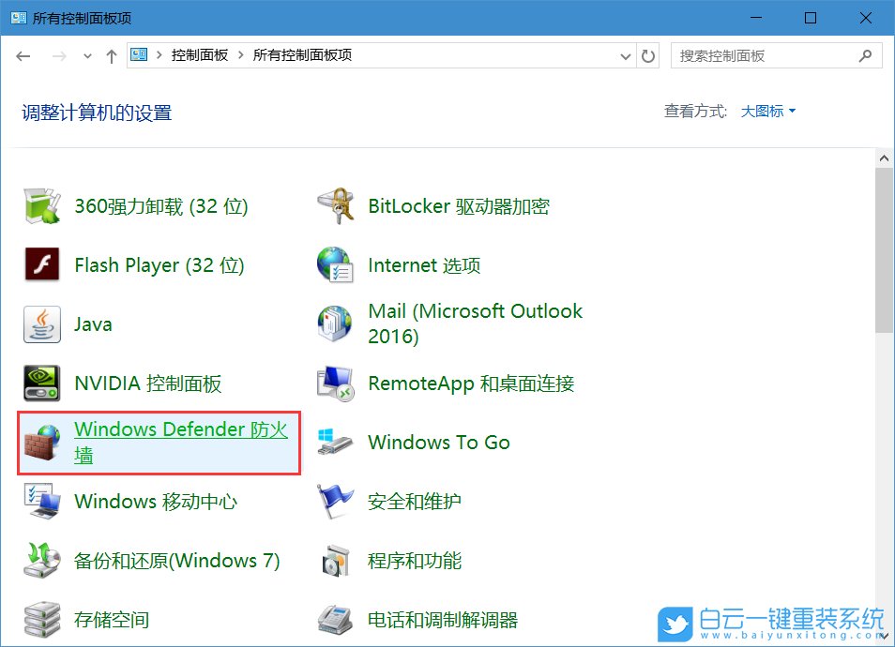
Task: Click the 搜索控制面板 search field
Action: [x=765, y=56]
